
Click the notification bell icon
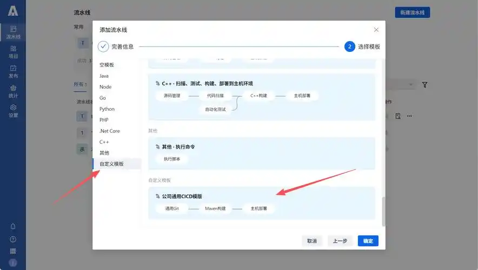(x=13, y=226)
